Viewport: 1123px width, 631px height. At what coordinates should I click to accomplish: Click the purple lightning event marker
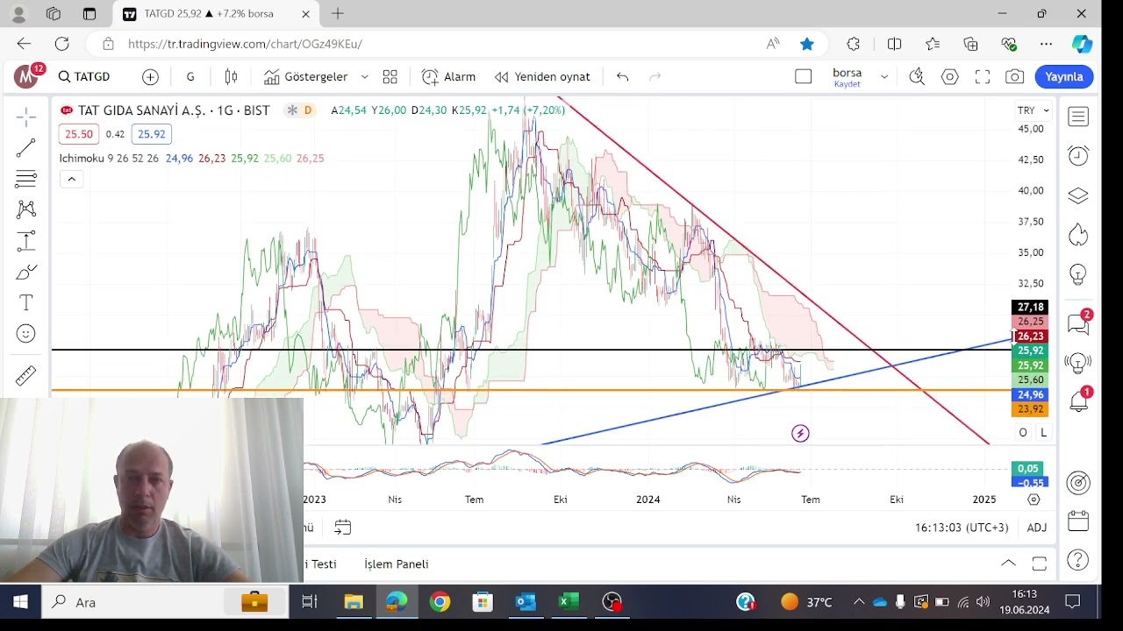tap(800, 433)
